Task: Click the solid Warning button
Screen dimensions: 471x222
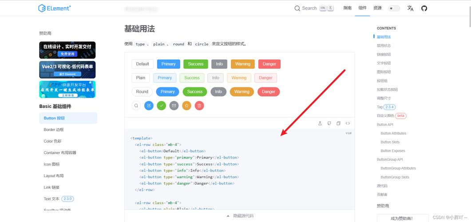Action: coord(243,64)
